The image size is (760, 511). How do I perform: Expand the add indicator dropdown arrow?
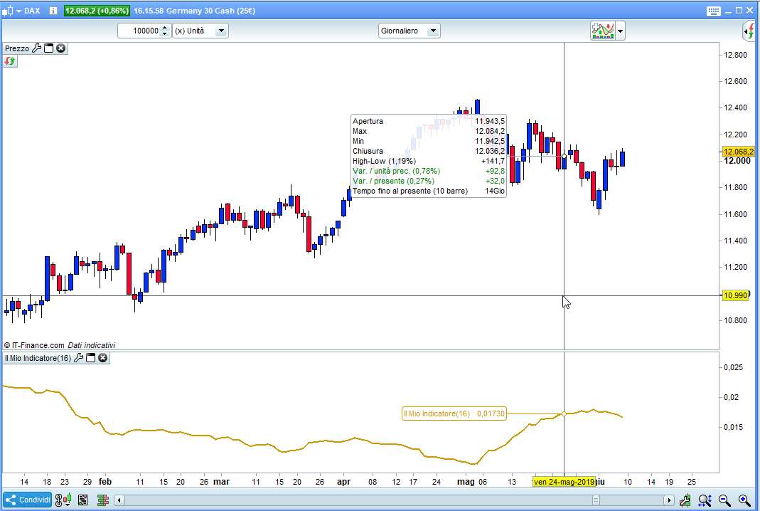click(x=620, y=31)
